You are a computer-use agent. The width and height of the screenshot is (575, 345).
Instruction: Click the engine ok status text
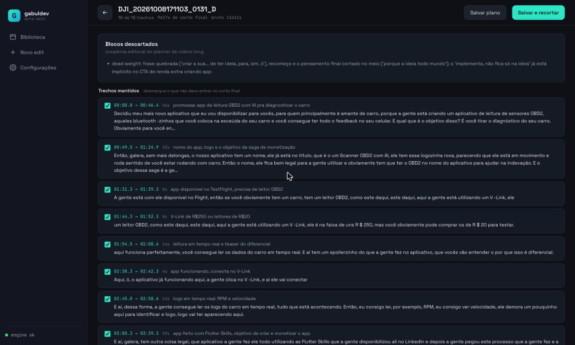pos(23,335)
